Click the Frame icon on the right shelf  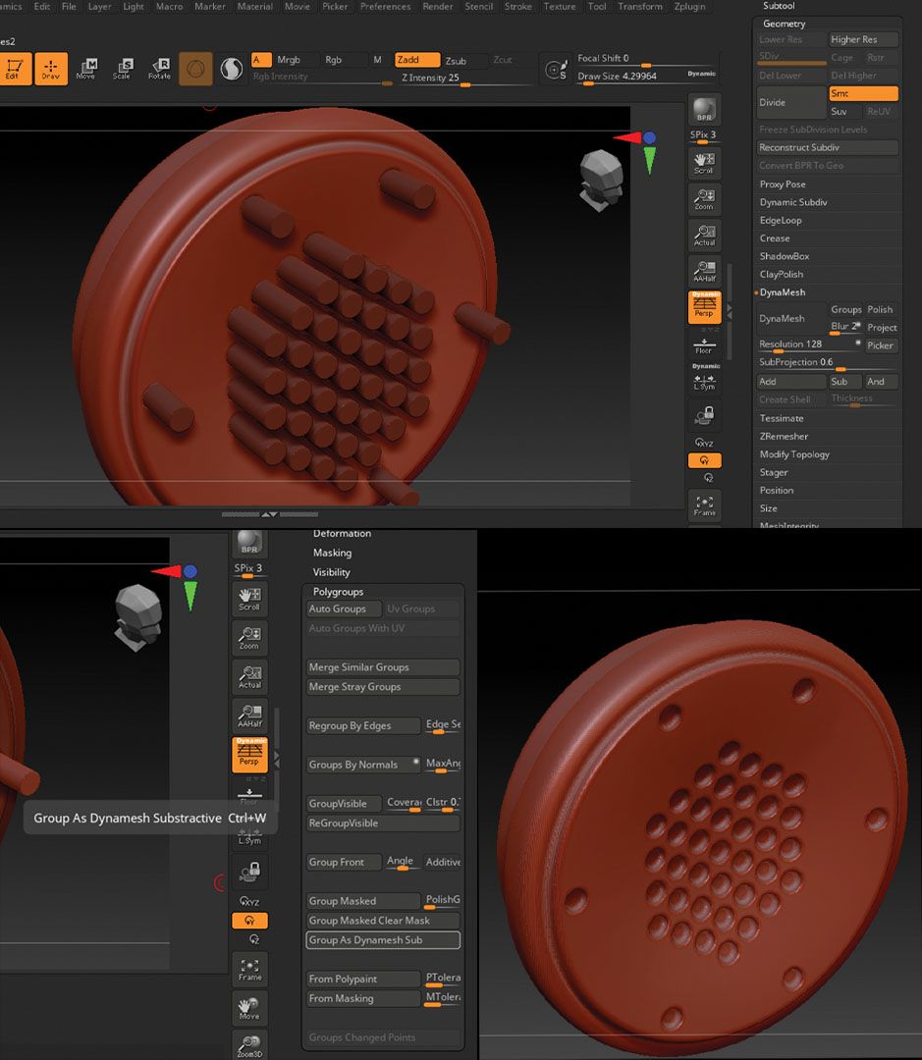[703, 504]
